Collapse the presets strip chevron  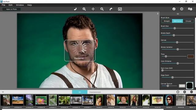pyautogui.click(x=3, y=92)
